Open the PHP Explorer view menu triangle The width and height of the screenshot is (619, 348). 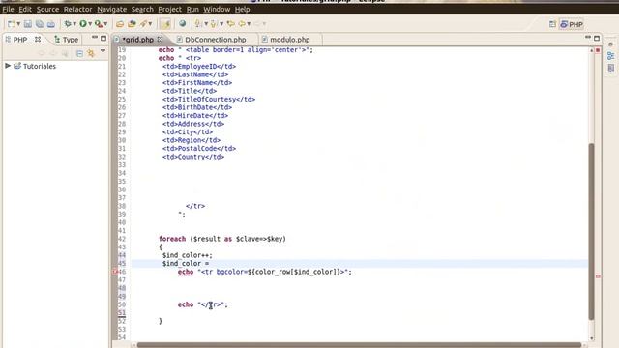coord(103,51)
